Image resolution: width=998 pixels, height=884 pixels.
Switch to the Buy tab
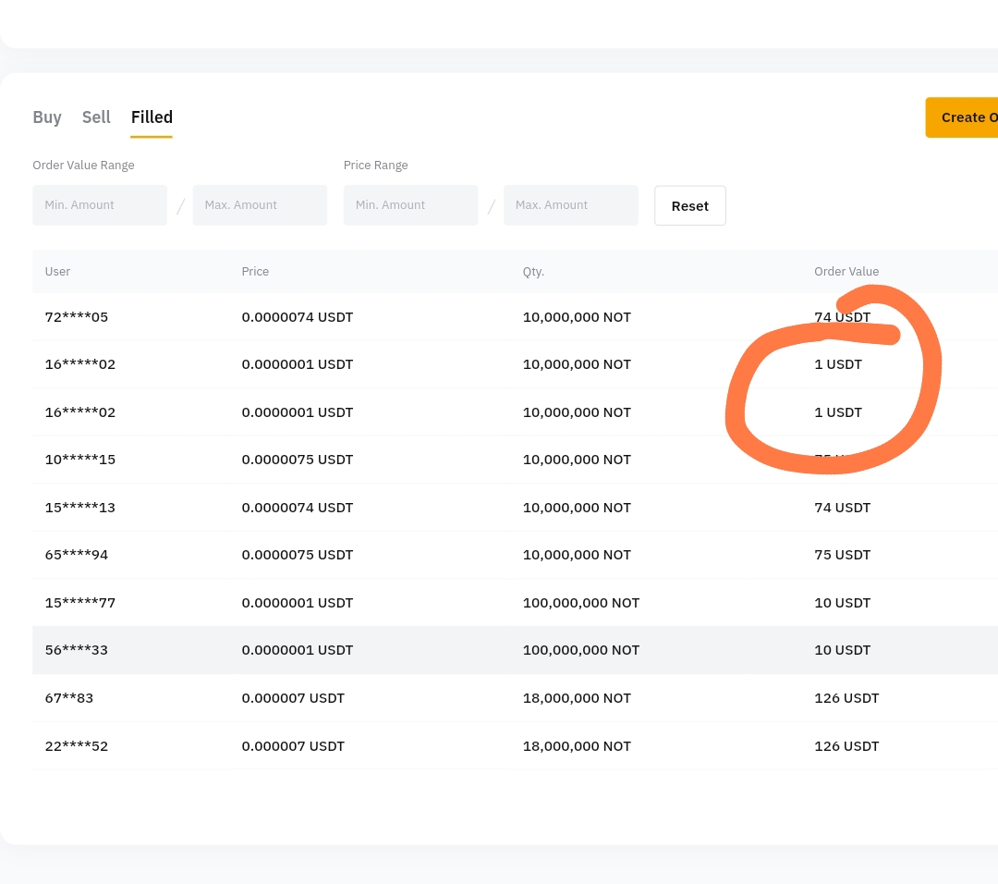tap(47, 117)
